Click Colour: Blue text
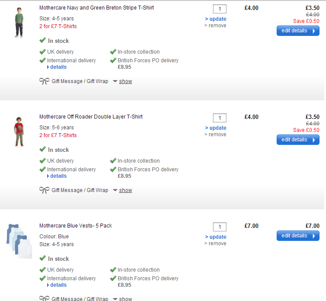The height and width of the screenshot is (301, 326). point(54,237)
